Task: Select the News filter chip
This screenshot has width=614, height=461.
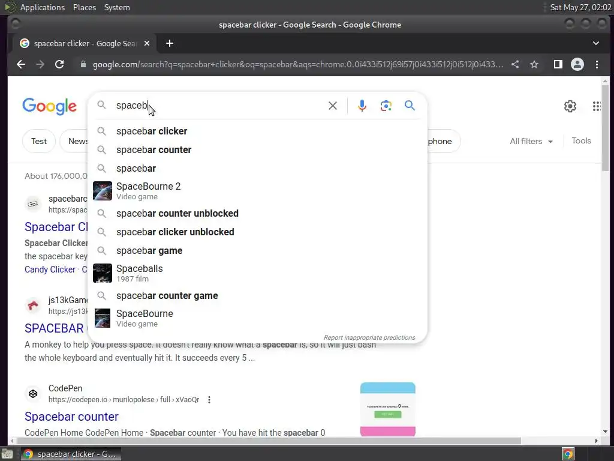Action: tap(75, 141)
